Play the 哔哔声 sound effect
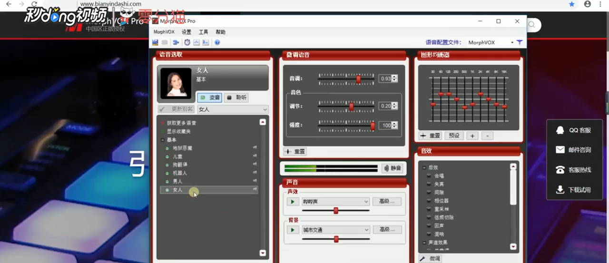 pos(292,202)
